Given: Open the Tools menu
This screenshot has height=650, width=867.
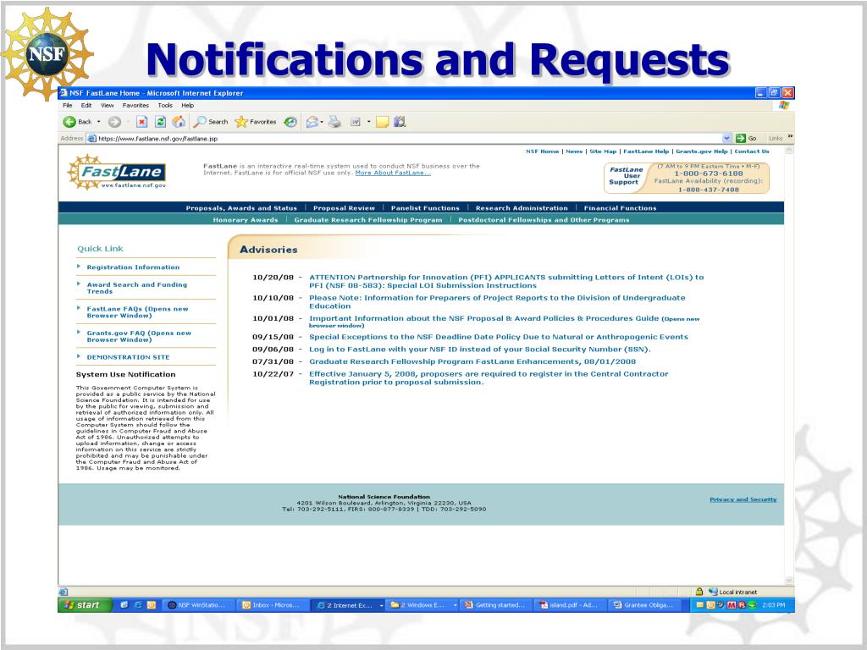Looking at the screenshot, I should tap(165, 106).
